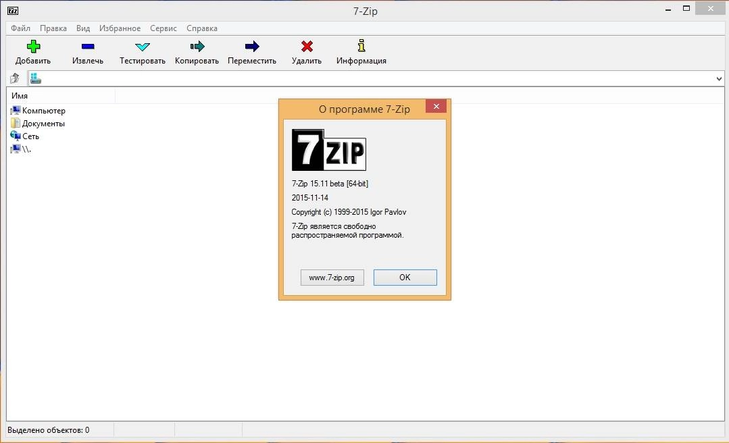Click the Документы folder icon
This screenshot has height=443, width=729.
click(x=16, y=123)
